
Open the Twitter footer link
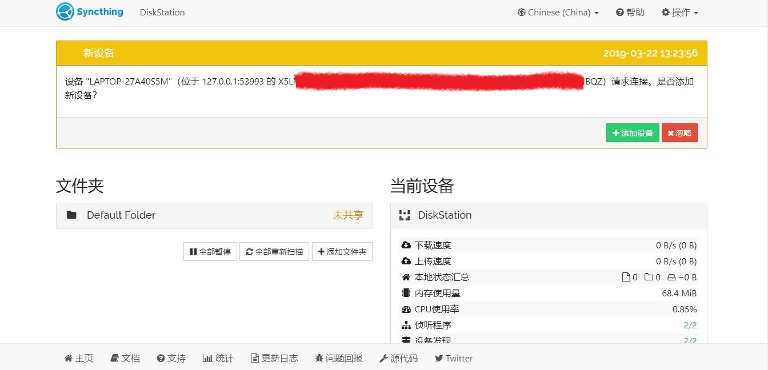pos(454,358)
